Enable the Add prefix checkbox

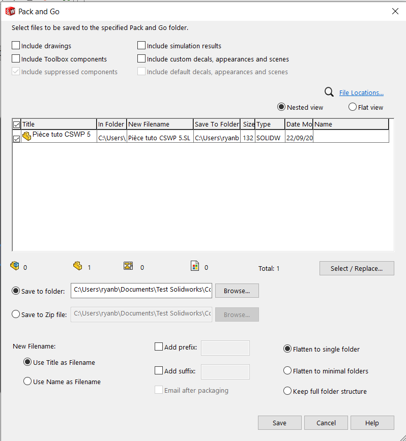(158, 347)
